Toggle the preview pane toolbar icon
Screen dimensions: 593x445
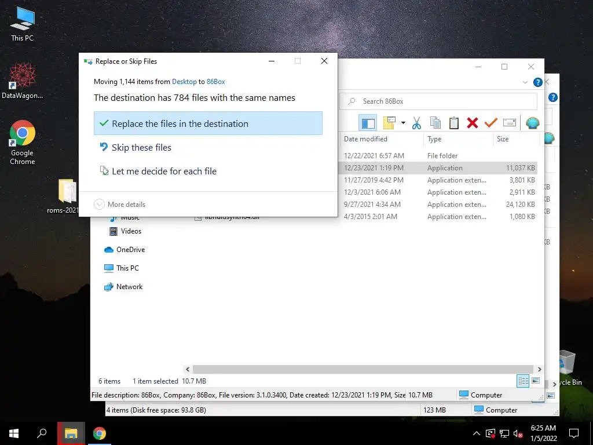point(368,123)
